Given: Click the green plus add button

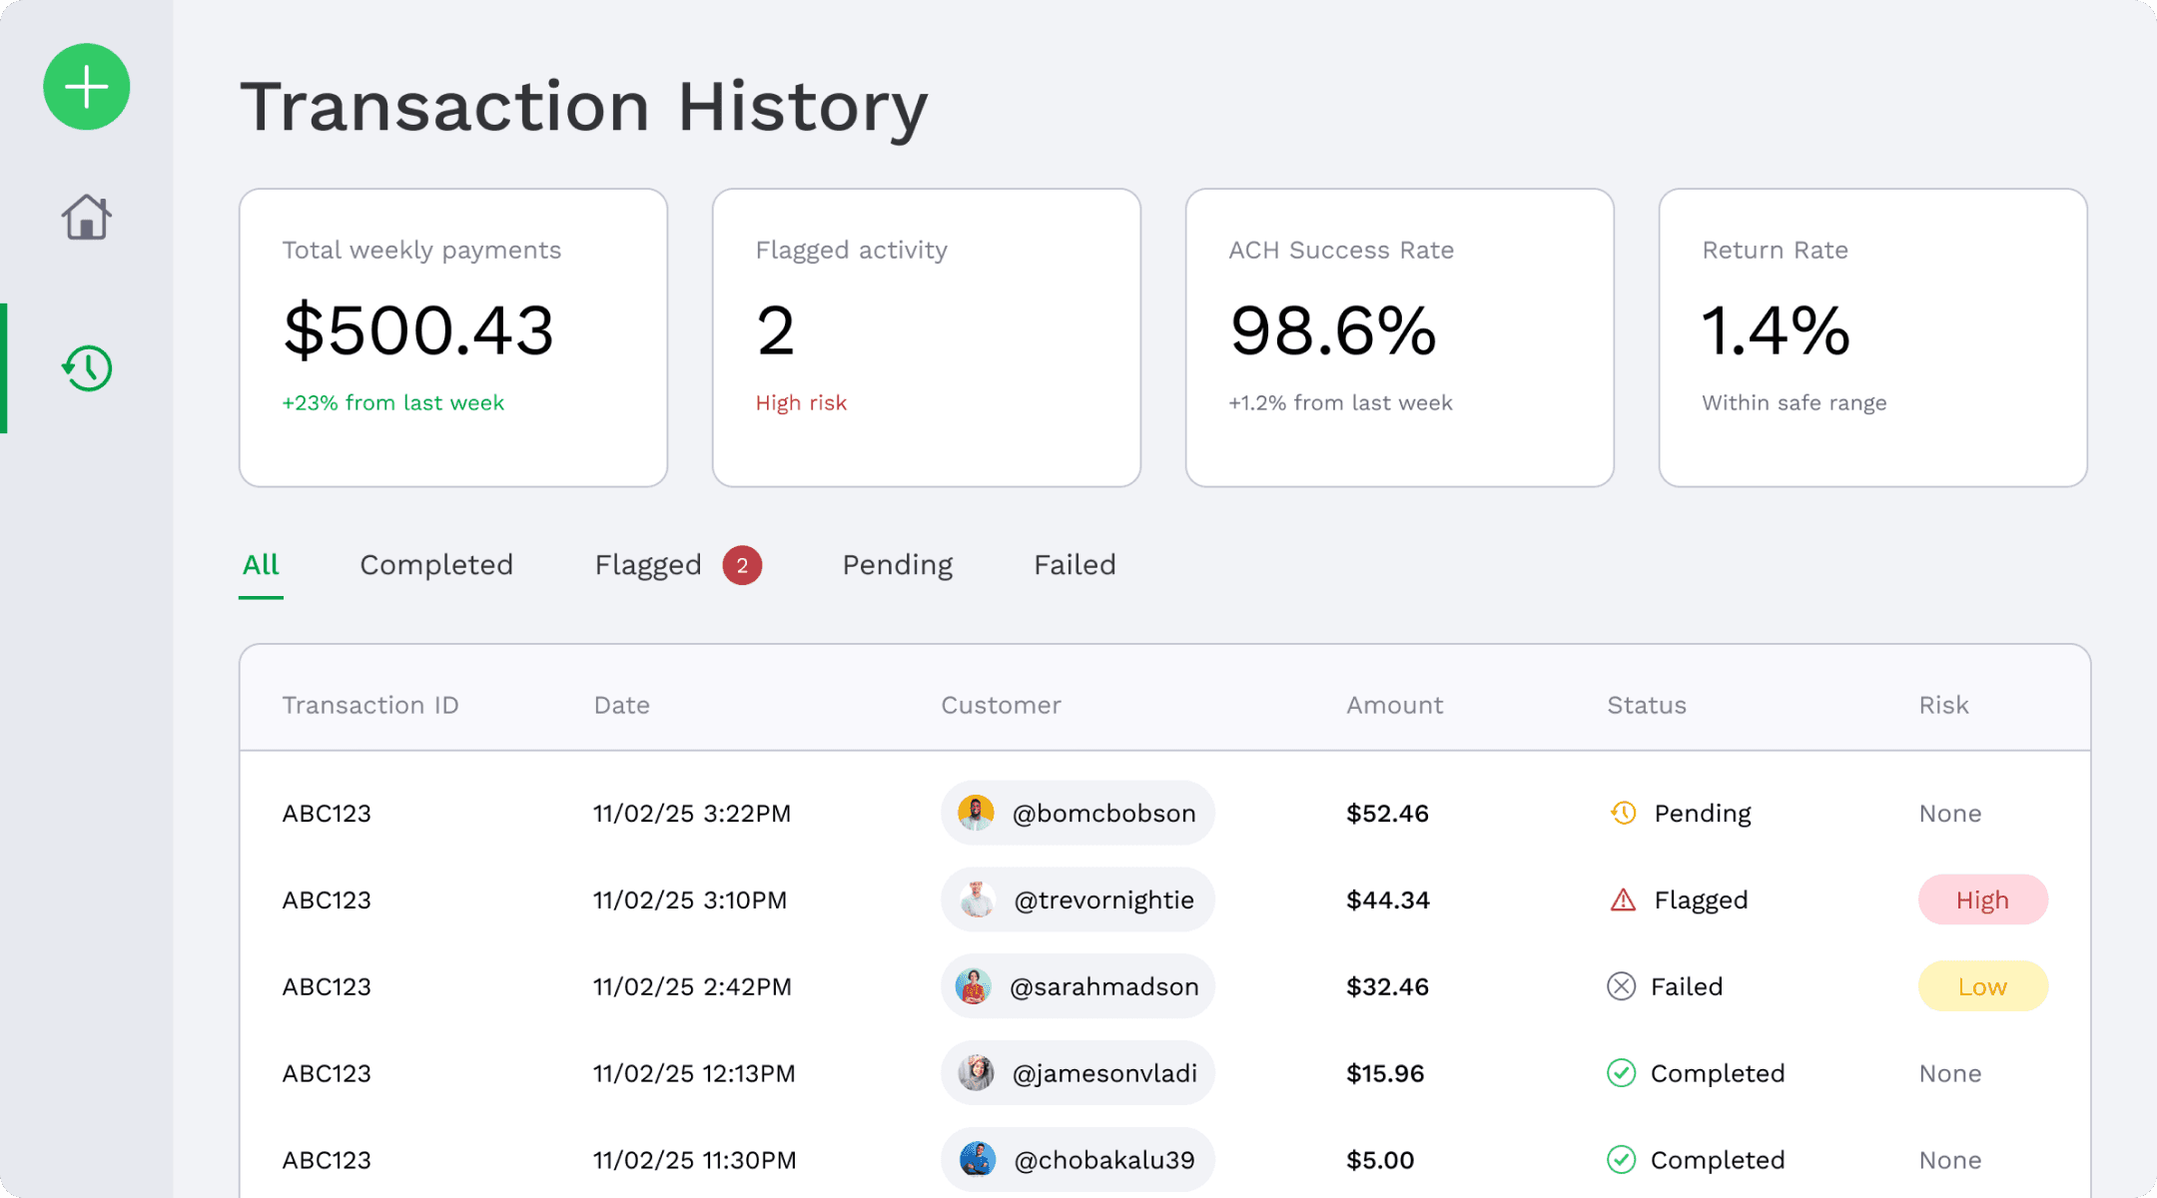Looking at the screenshot, I should 87,87.
